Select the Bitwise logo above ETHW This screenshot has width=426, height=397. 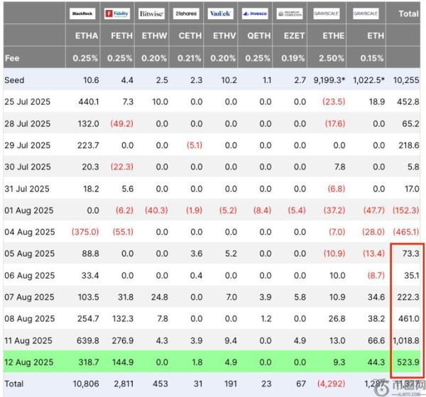(151, 13)
